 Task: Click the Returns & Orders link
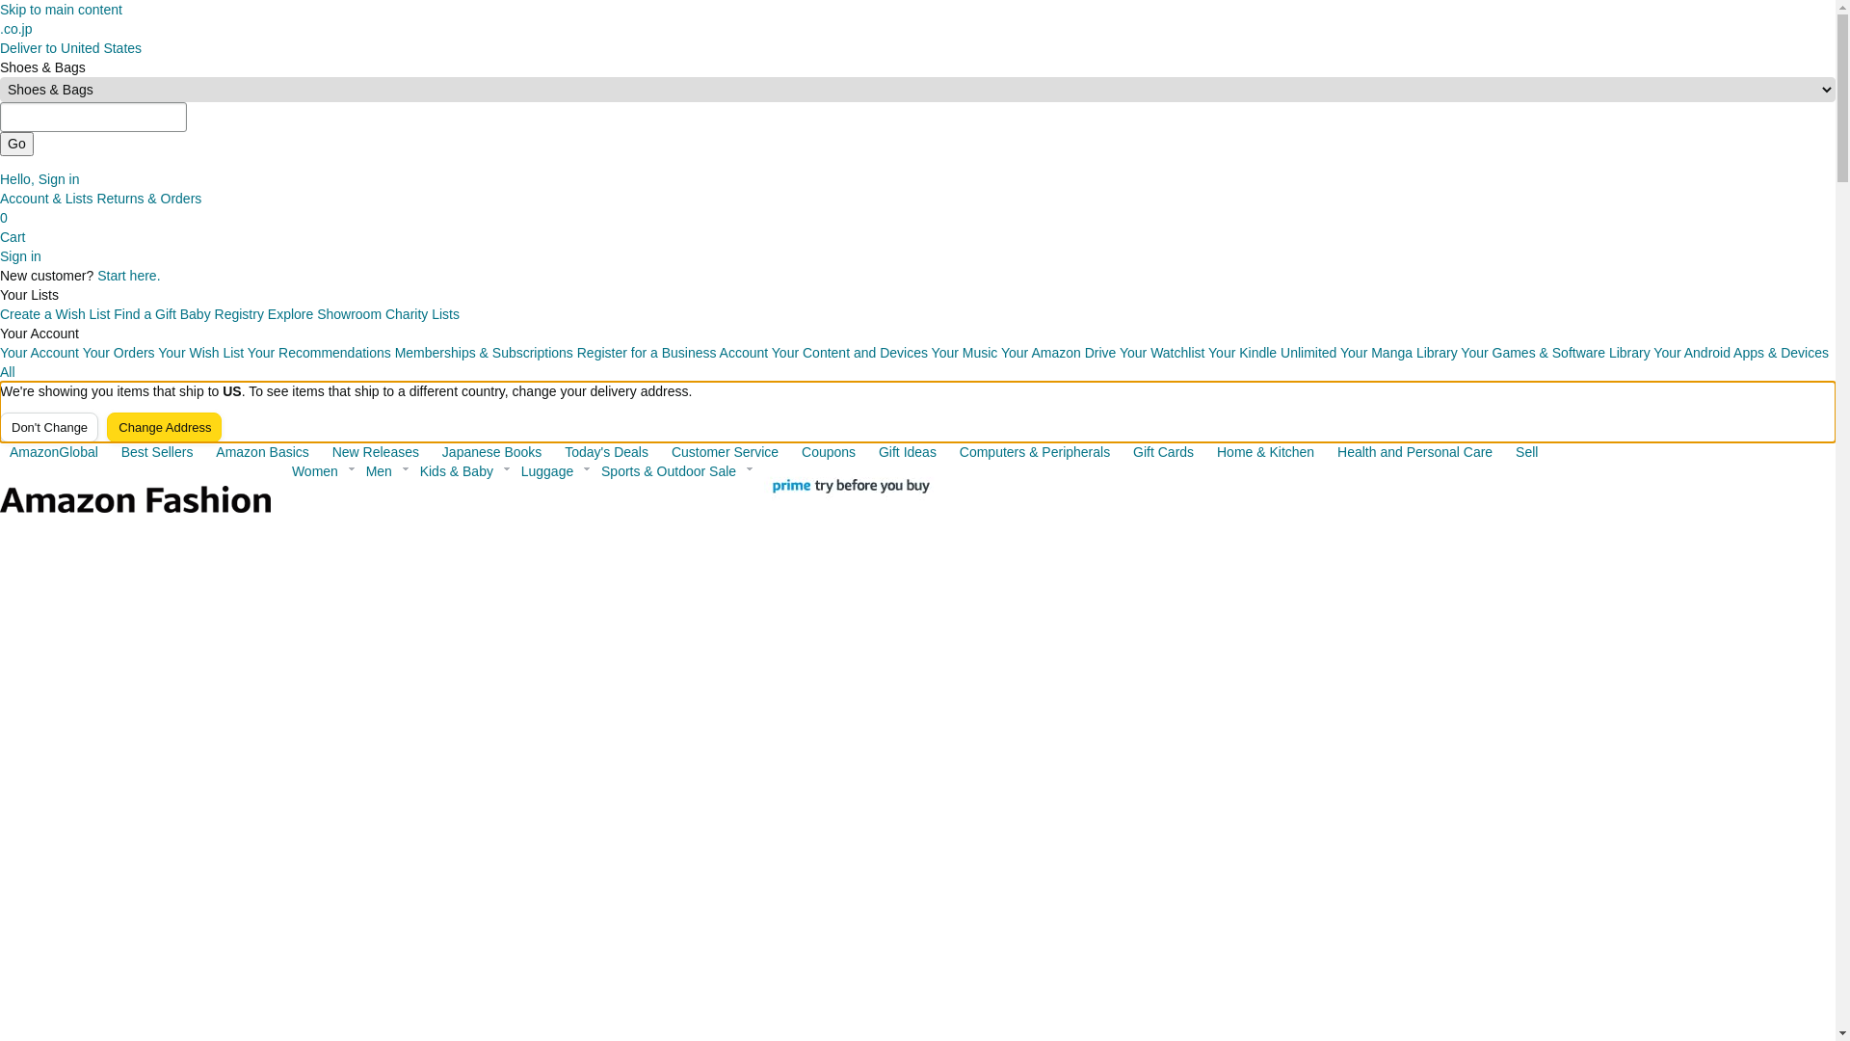[148, 199]
